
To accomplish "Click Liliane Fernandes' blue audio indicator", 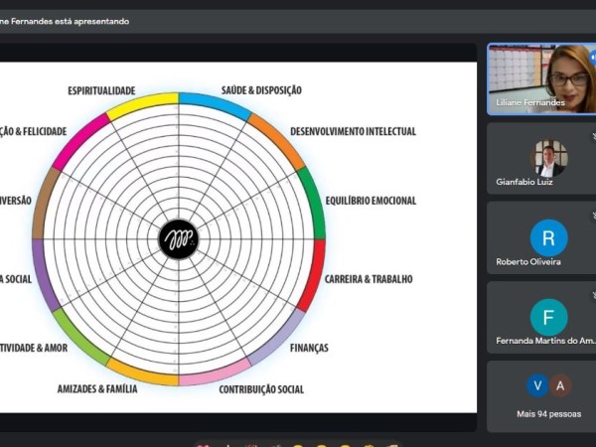I will (593, 57).
